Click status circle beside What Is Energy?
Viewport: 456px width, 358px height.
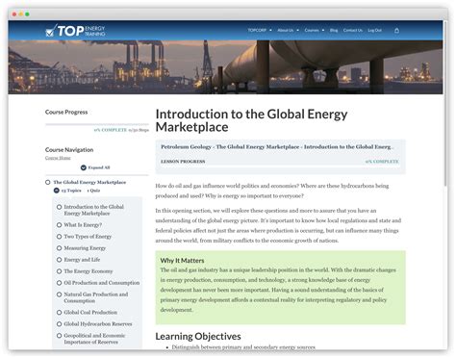click(x=60, y=225)
